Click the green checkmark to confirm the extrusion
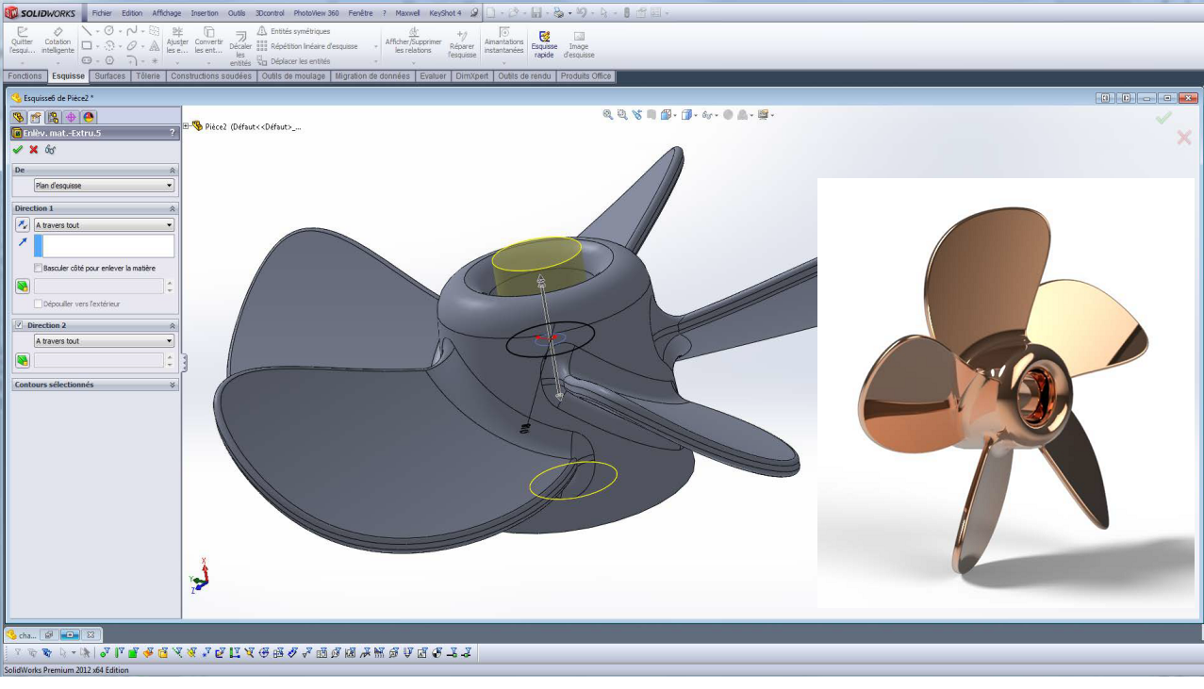The image size is (1204, 689). tap(16, 149)
